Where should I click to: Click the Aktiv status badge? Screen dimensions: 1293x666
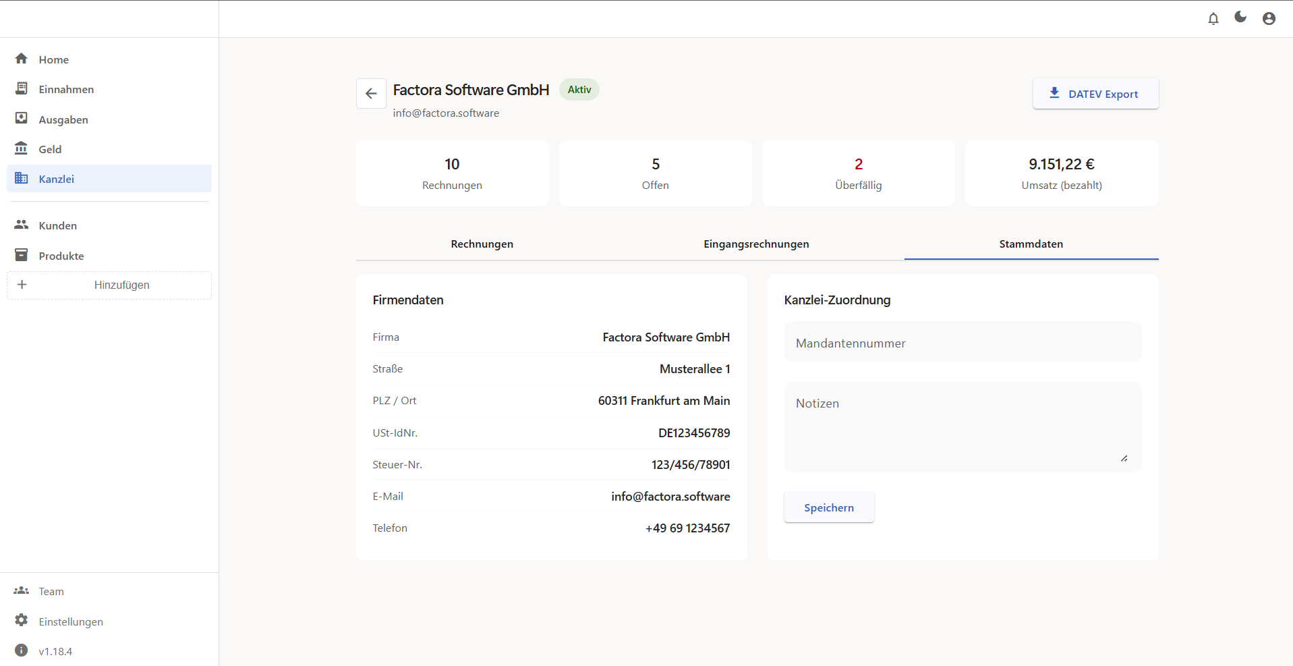pyautogui.click(x=579, y=90)
